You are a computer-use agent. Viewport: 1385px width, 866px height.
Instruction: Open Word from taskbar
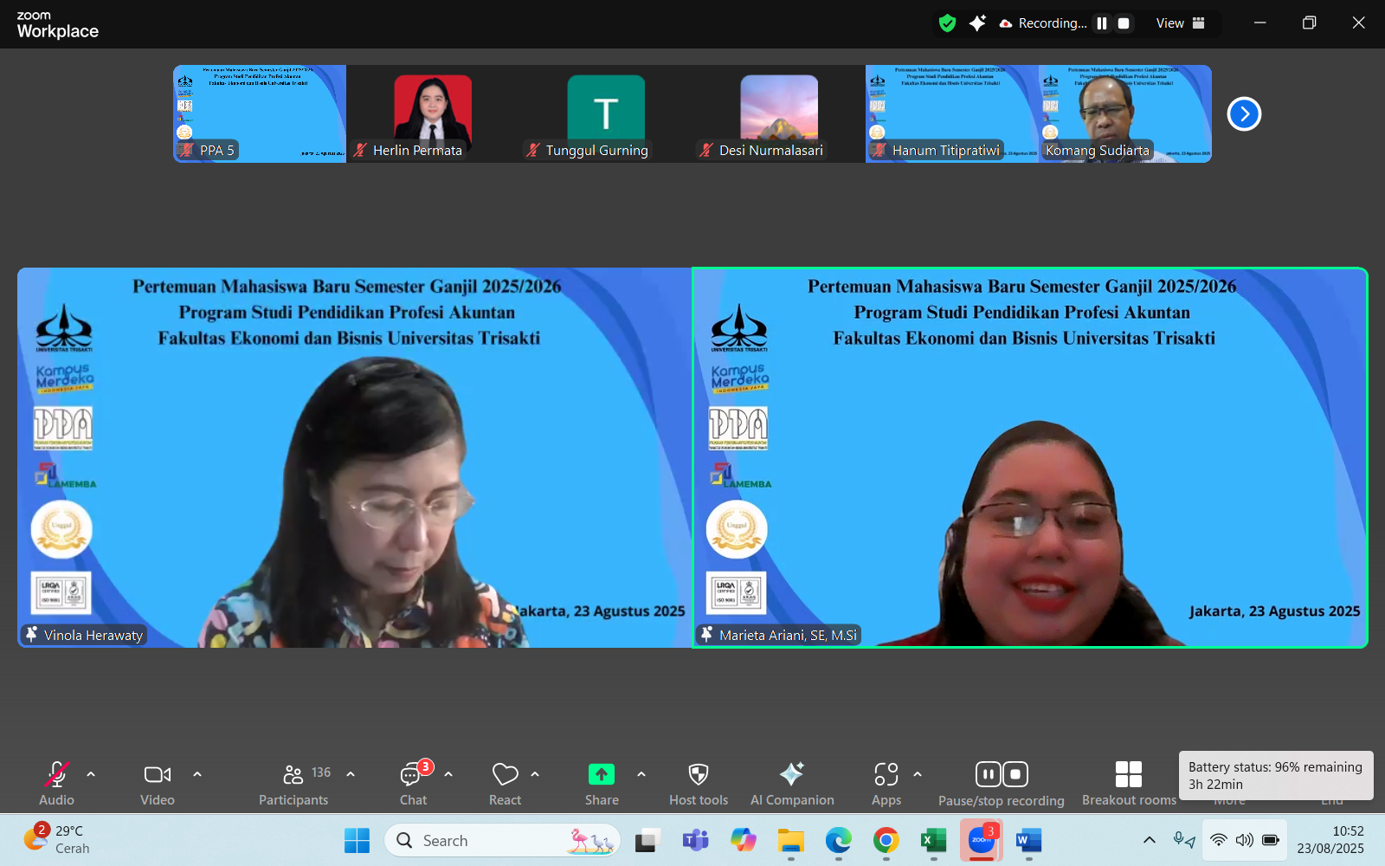tap(1028, 840)
